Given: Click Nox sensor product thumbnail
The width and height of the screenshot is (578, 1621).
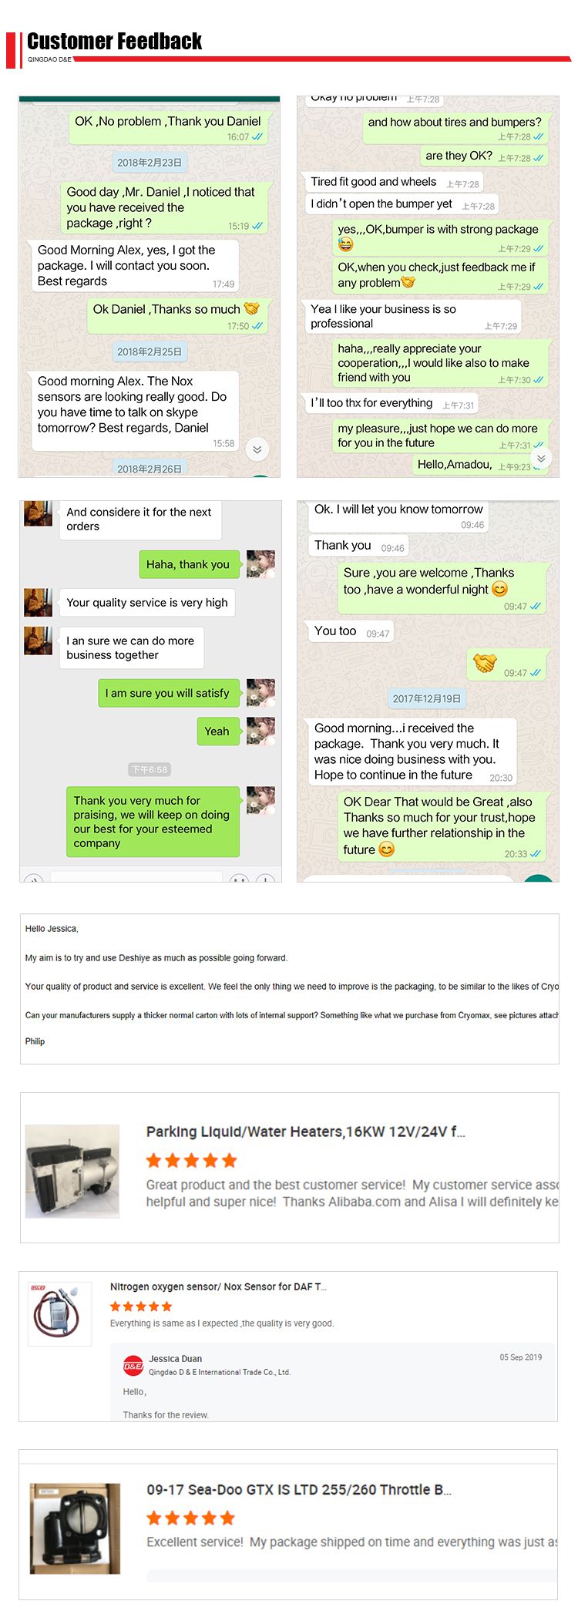Looking at the screenshot, I should [x=59, y=1313].
